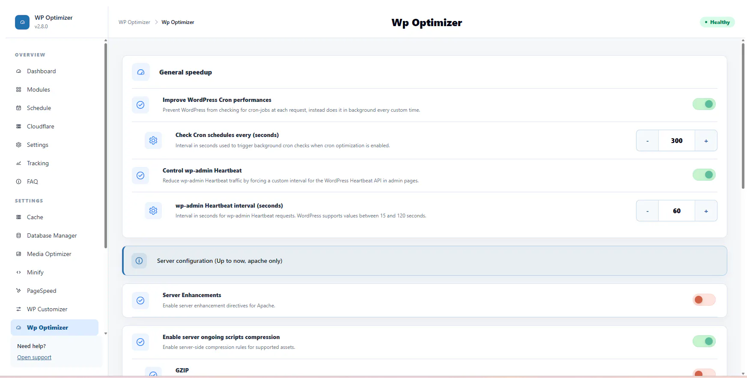Click the Media Optimizer image icon
Viewport: 747px width, 378px height.
point(18,254)
